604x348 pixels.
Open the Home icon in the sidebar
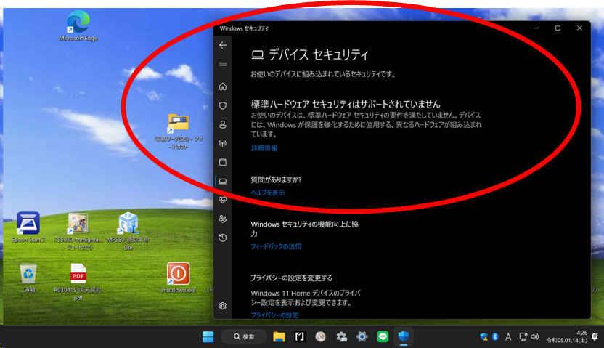[223, 86]
